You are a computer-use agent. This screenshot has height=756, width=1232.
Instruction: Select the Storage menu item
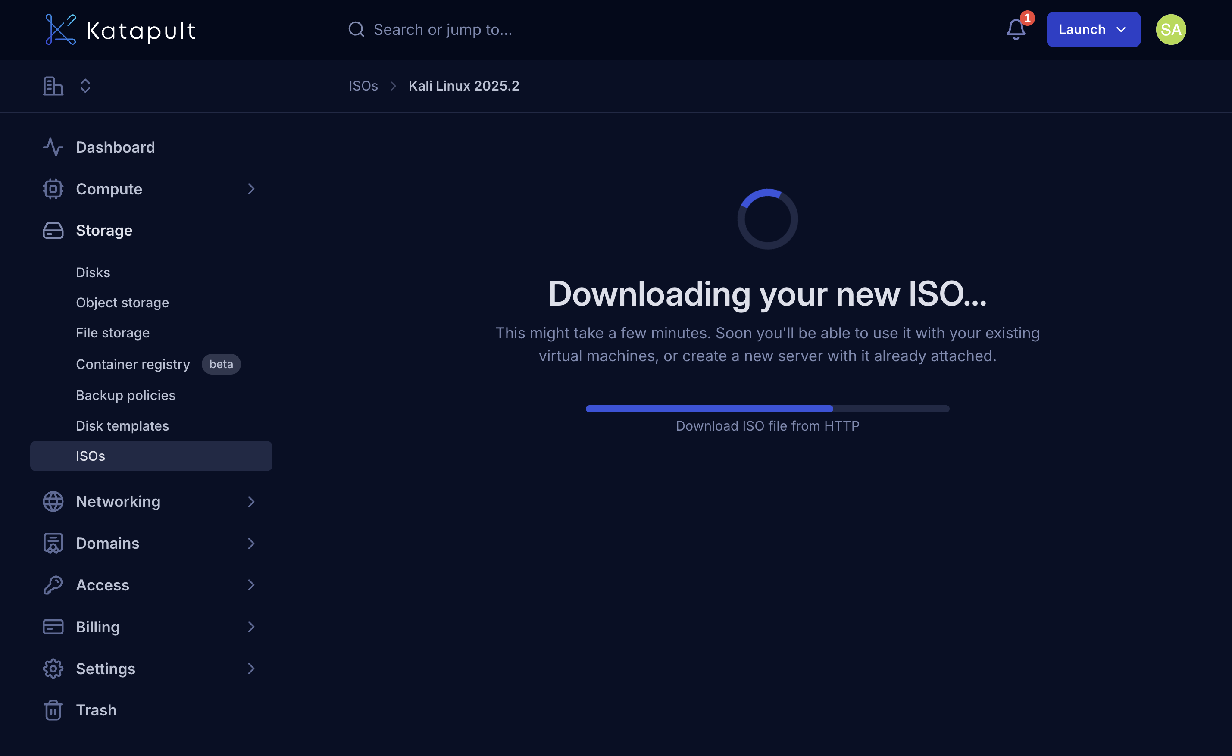click(x=104, y=231)
